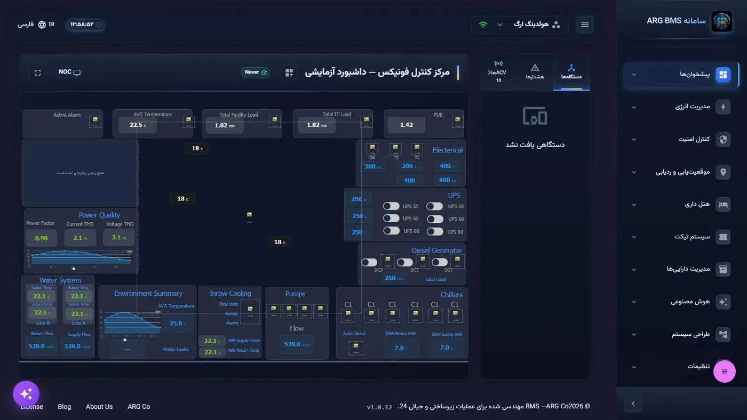Viewport: 747px width, 420px height.
Task: Collapse the sidebar with the bottom chevron button
Action: pyautogui.click(x=633, y=403)
